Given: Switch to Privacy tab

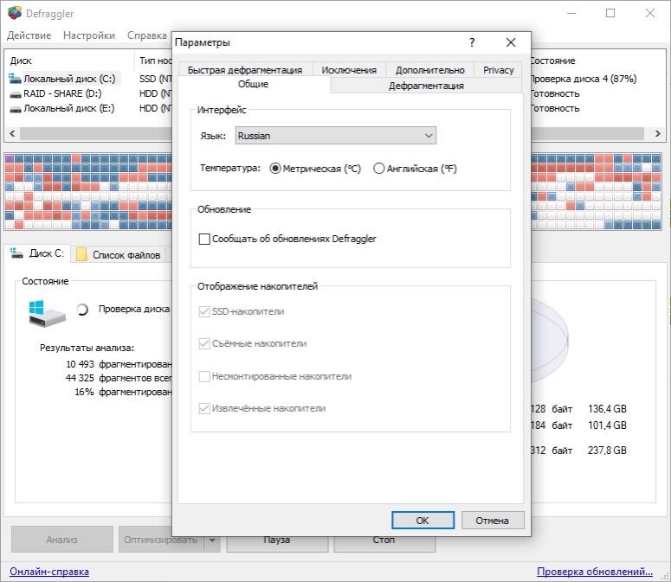Looking at the screenshot, I should 498,70.
